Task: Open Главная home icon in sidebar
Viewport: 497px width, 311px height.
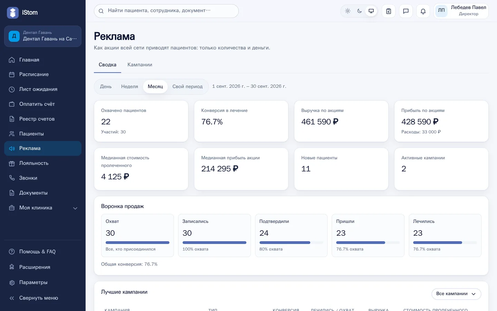Action: point(12,60)
